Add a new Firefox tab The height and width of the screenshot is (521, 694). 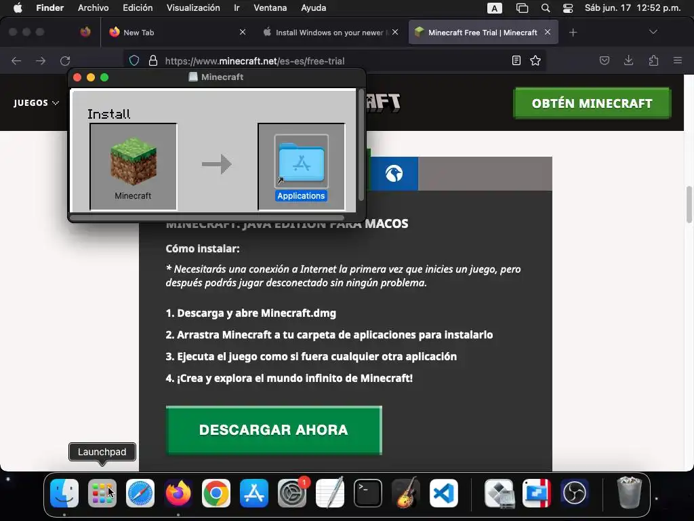pos(573,33)
